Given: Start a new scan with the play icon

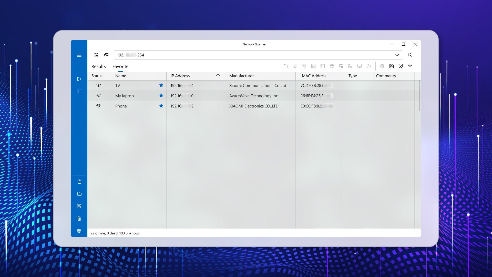Looking at the screenshot, I should pos(79,79).
